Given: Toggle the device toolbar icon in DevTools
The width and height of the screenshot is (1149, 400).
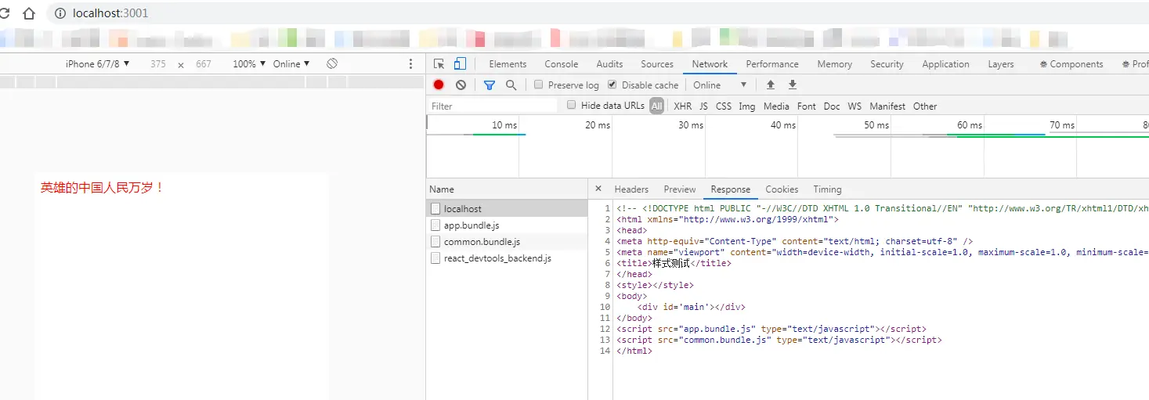Looking at the screenshot, I should [x=460, y=64].
